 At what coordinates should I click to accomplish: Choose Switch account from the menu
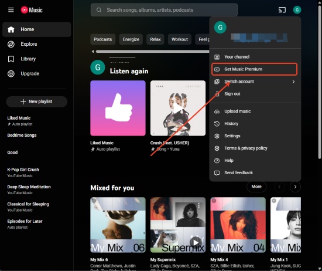coord(255,82)
